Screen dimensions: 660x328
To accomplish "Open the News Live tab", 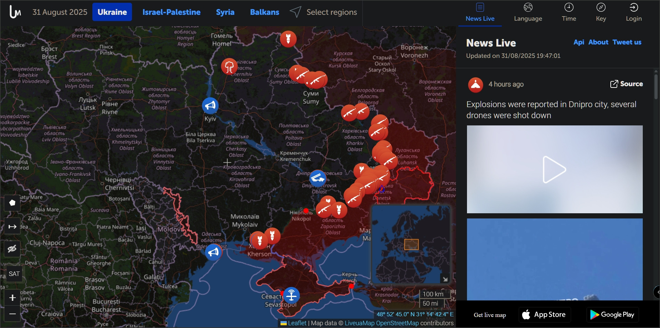I will tap(480, 13).
